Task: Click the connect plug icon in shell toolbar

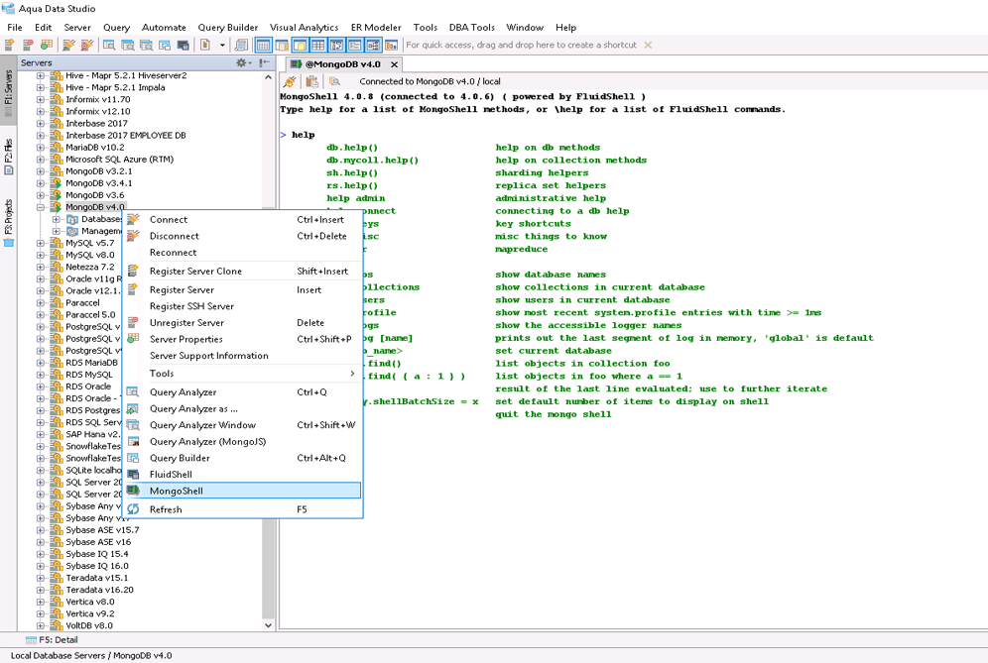Action: (x=290, y=81)
